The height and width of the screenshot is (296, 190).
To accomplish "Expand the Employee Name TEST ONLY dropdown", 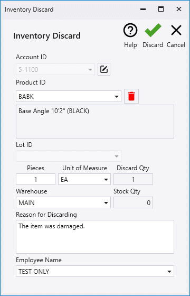I will click(x=95, y=271).
